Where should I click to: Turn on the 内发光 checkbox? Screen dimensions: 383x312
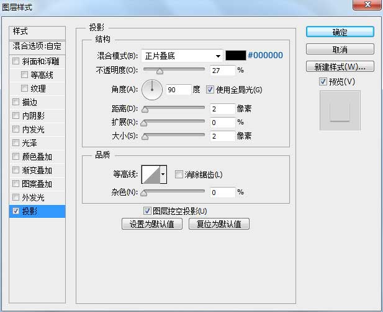16,129
